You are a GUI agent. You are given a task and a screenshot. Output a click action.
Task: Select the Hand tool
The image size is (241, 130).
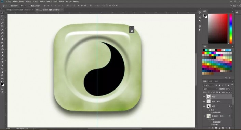2,72
